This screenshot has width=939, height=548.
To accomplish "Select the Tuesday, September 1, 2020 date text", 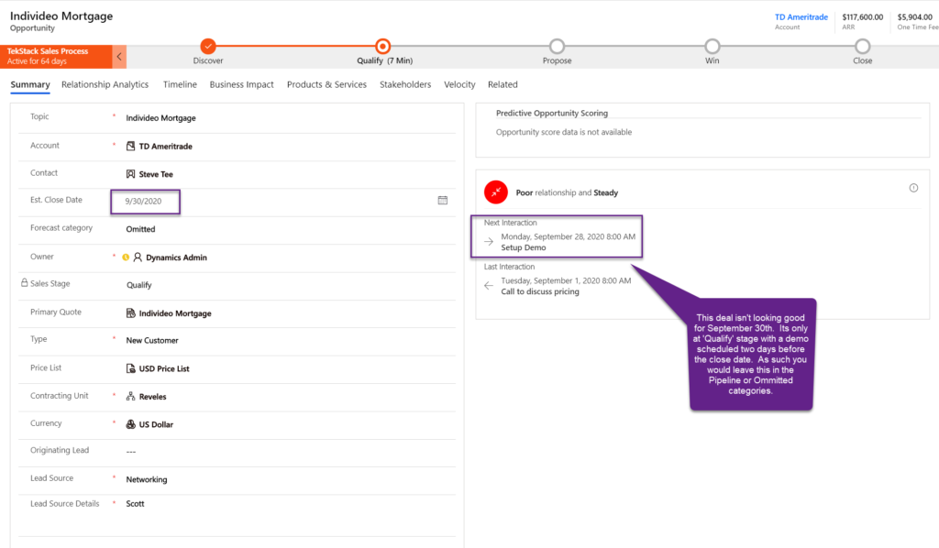I will [x=566, y=280].
